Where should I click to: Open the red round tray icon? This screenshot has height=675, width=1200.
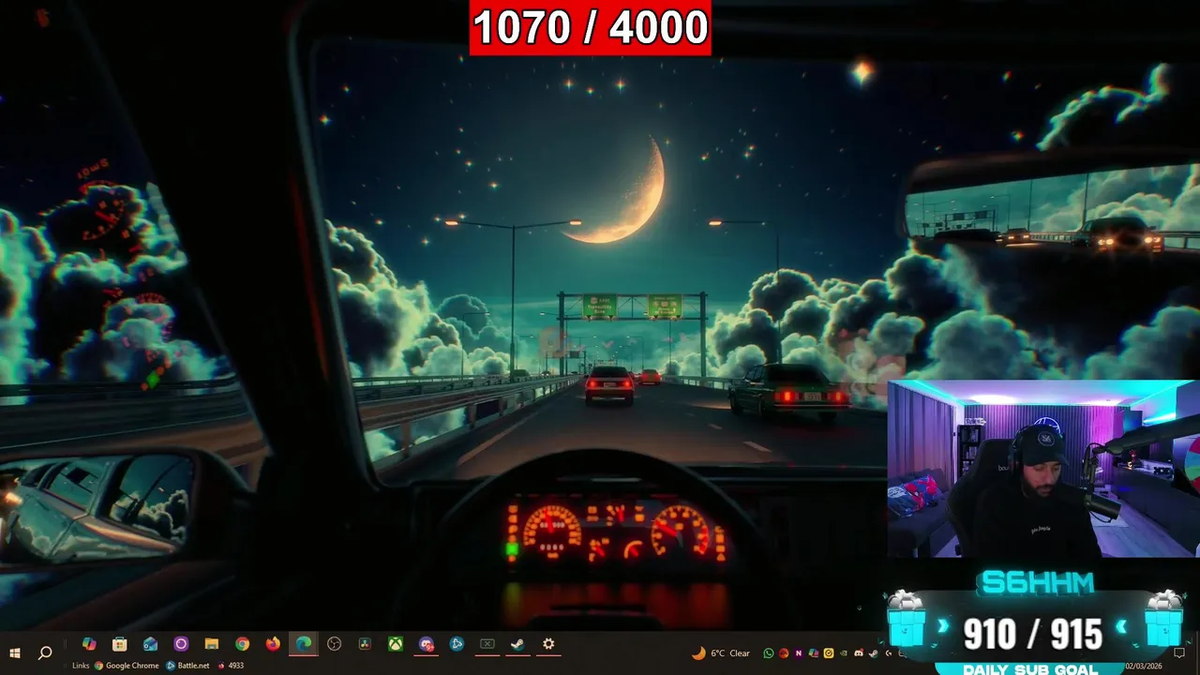[x=784, y=653]
